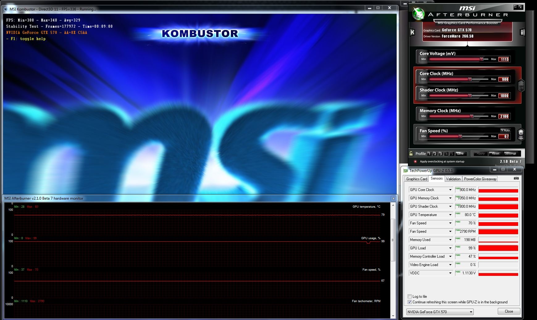The height and width of the screenshot is (320, 537).
Task: Click the hardware monitor scroll up arrow
Action: point(393,205)
